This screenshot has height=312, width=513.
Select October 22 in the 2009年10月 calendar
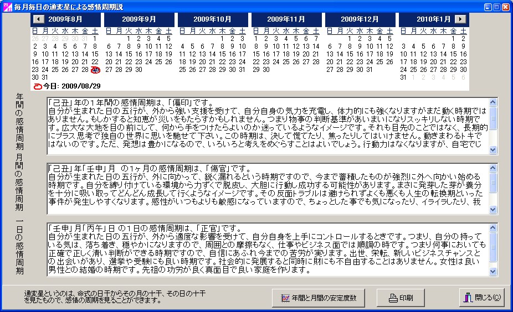coord(222,62)
